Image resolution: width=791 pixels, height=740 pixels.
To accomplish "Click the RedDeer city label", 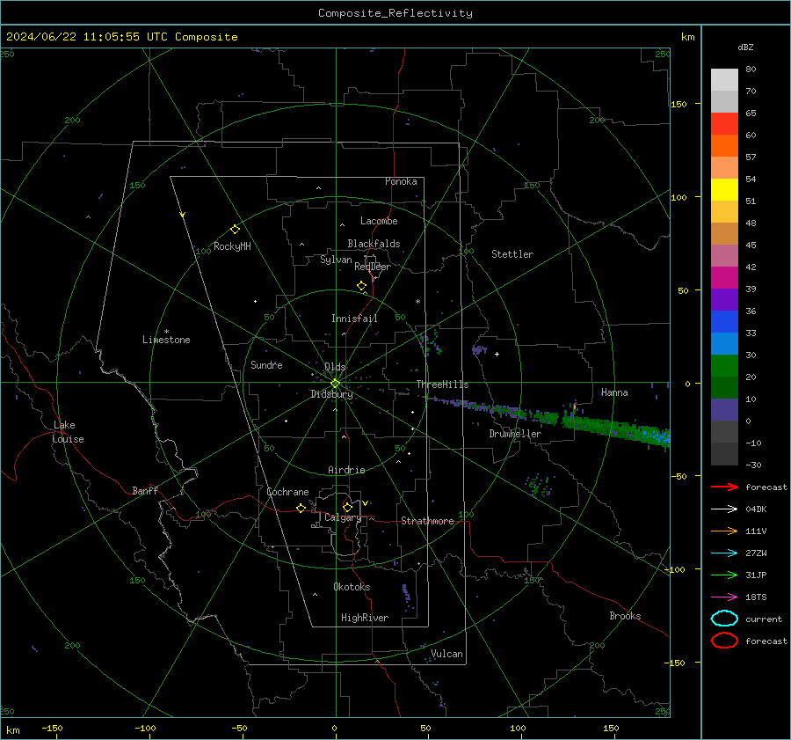I will click(x=373, y=267).
